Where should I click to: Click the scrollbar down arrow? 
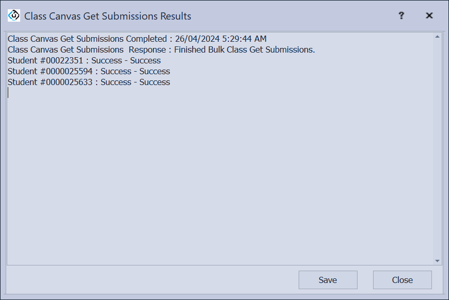point(438,261)
